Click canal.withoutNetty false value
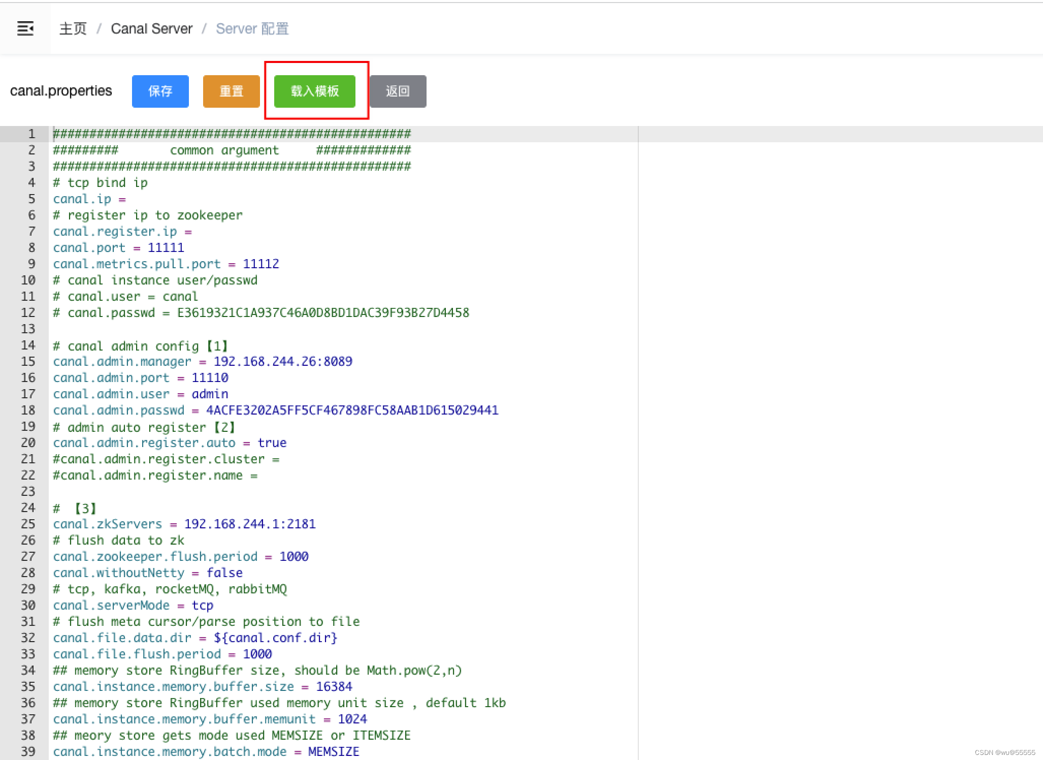This screenshot has height=760, width=1043. click(224, 573)
